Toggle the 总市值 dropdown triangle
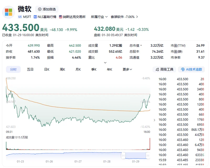 point(141,46)
